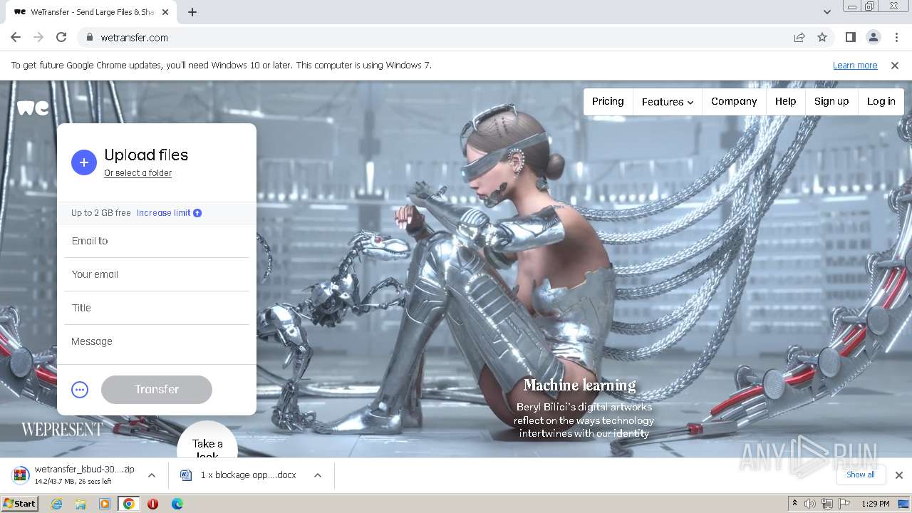The width and height of the screenshot is (912, 513).
Task: Click Show all downloads button
Action: click(x=861, y=475)
